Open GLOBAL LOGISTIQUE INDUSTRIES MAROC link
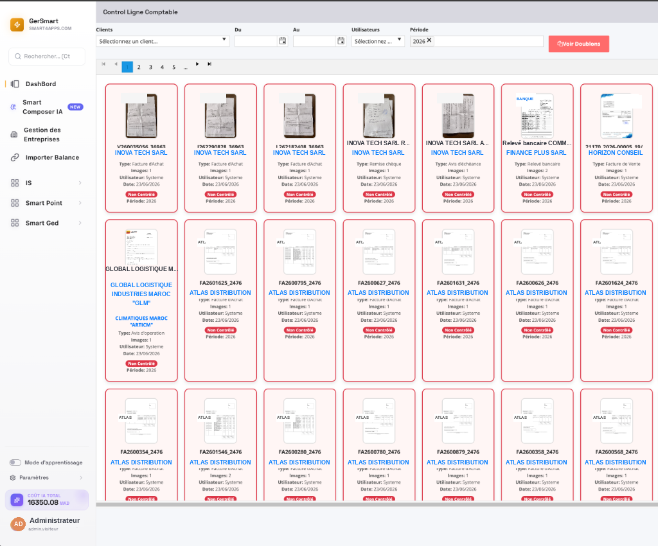 141,294
